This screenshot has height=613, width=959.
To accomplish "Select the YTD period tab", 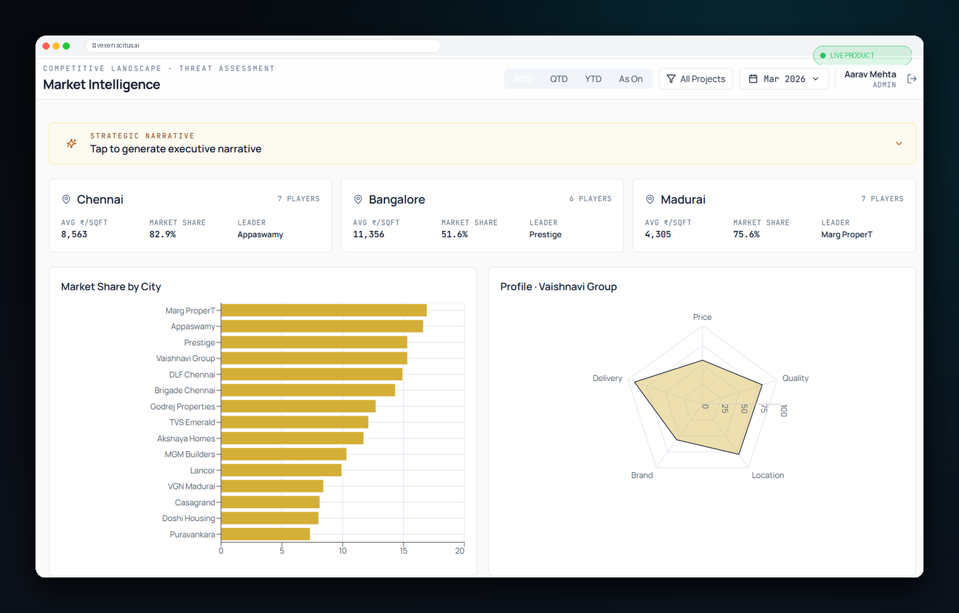I will (593, 79).
